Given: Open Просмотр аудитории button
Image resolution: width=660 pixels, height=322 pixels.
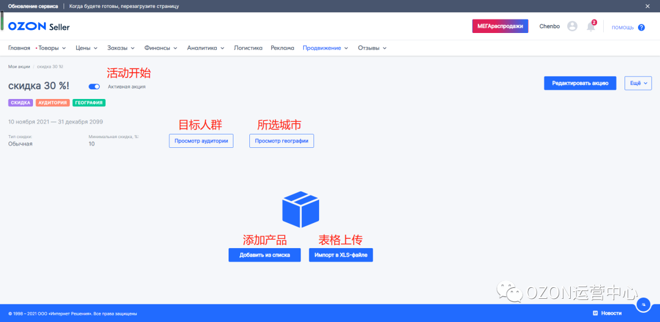Looking at the screenshot, I should coord(201,141).
